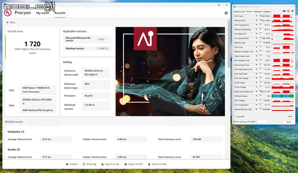Click the GPU Clock red history graph

click(x=283, y=16)
